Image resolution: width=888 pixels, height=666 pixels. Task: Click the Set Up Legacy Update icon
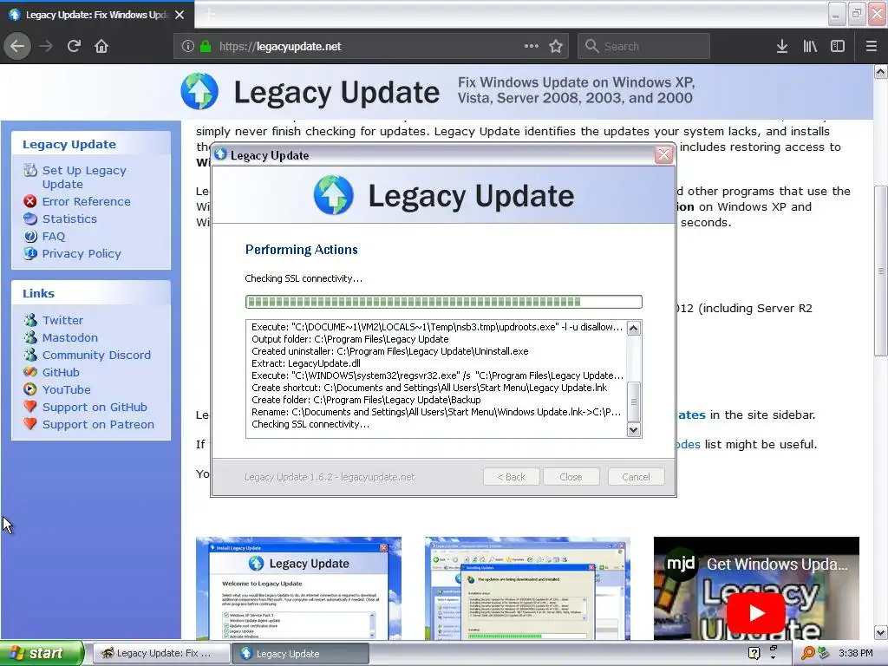30,171
